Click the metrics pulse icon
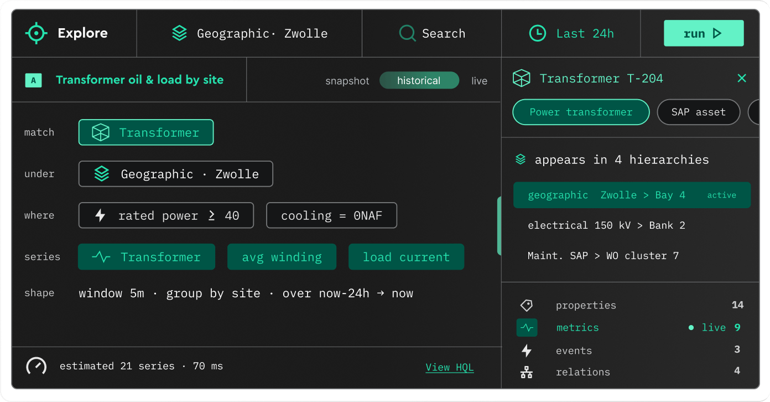Viewport: 770px width, 402px height. 527,328
